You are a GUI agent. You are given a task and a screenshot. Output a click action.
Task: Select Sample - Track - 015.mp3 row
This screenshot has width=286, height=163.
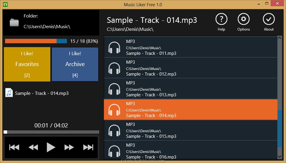point(191,130)
